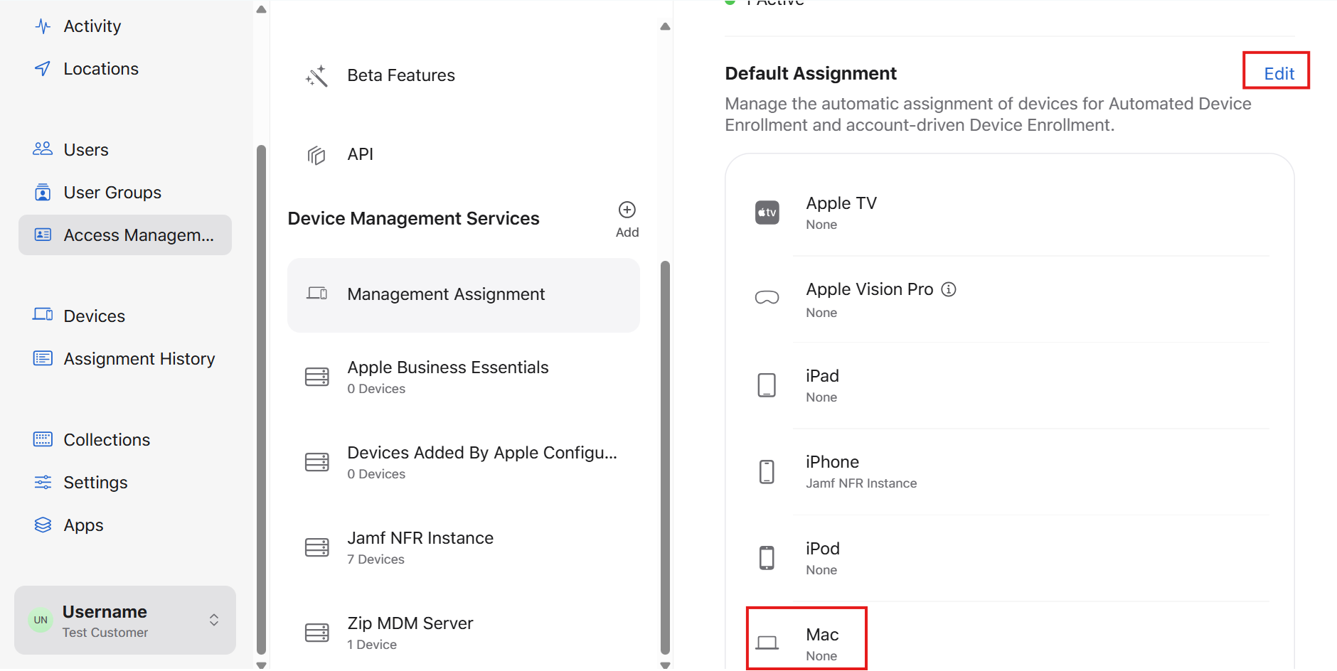Click the Beta Features sparkle icon
The image size is (1337, 671).
pos(316,76)
